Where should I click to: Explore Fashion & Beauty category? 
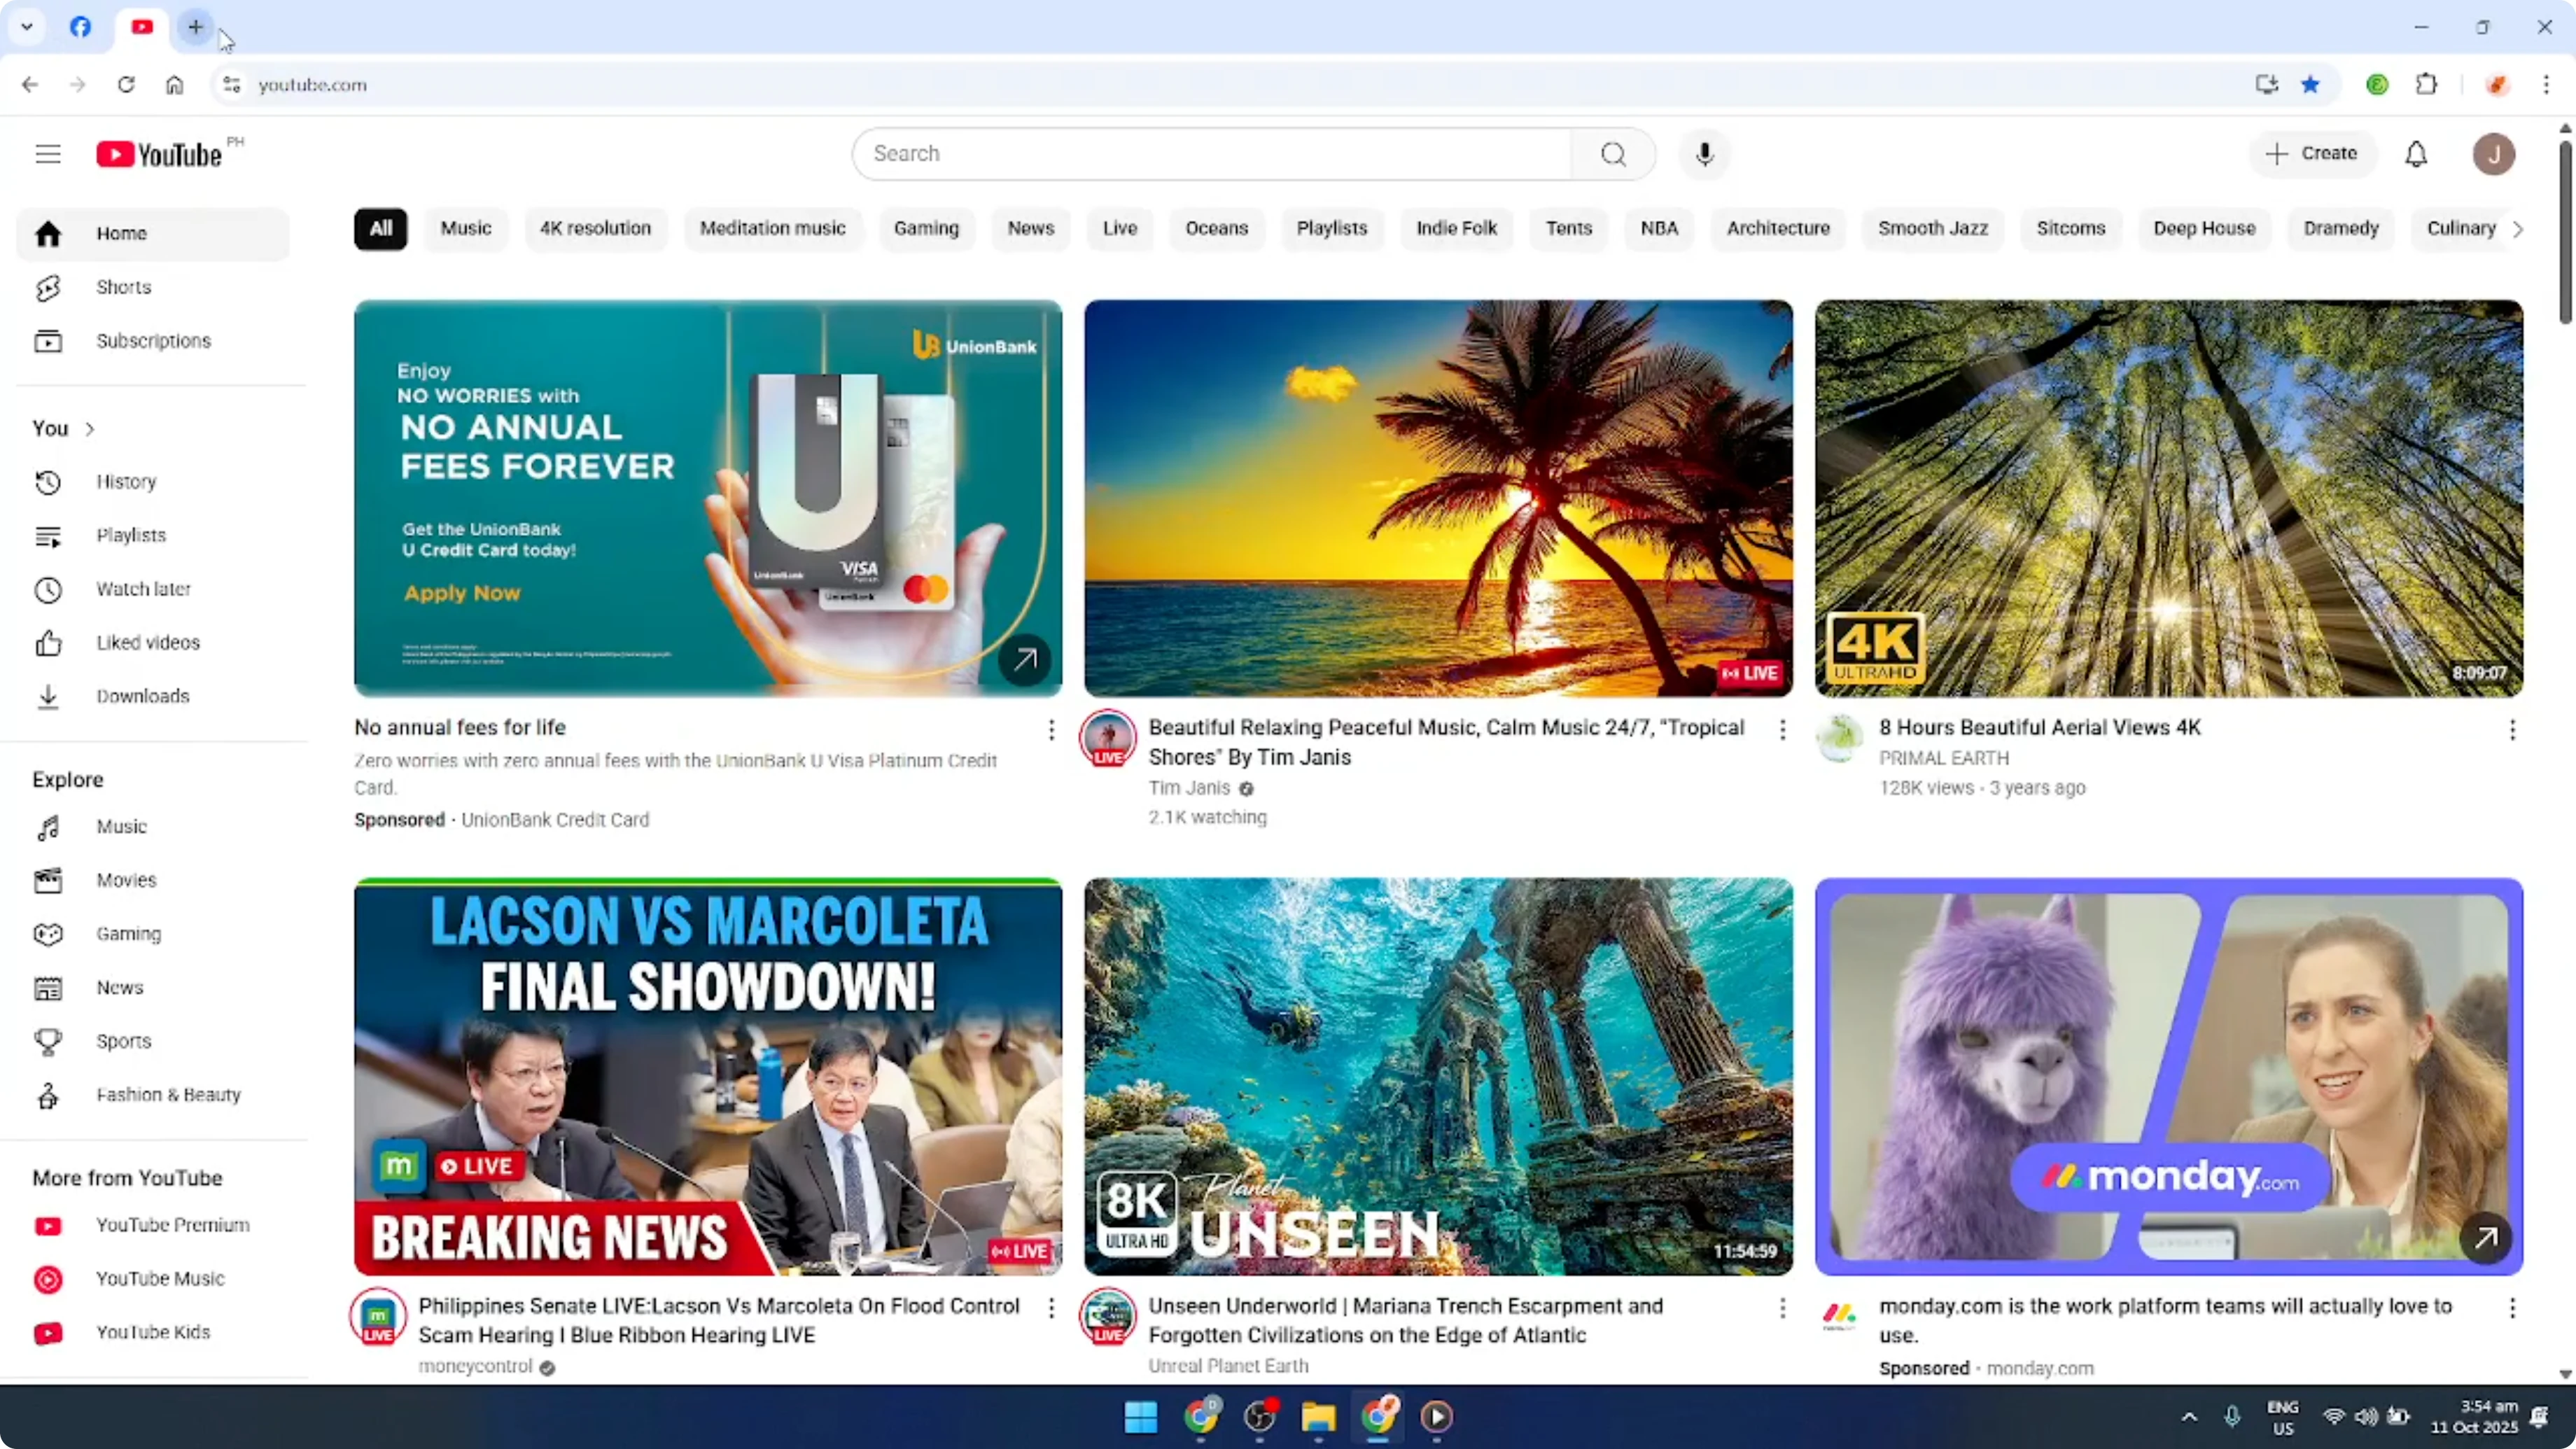point(153,1095)
